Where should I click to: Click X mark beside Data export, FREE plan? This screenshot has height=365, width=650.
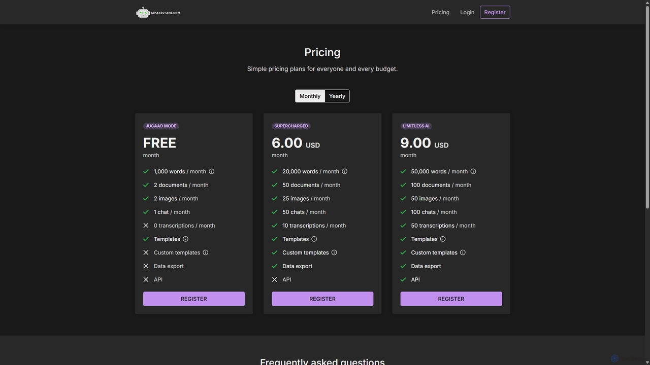point(146,266)
